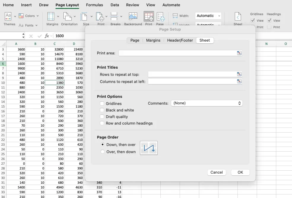
Task: Enable the Gridlines print option checkbox
Action: 102,103
